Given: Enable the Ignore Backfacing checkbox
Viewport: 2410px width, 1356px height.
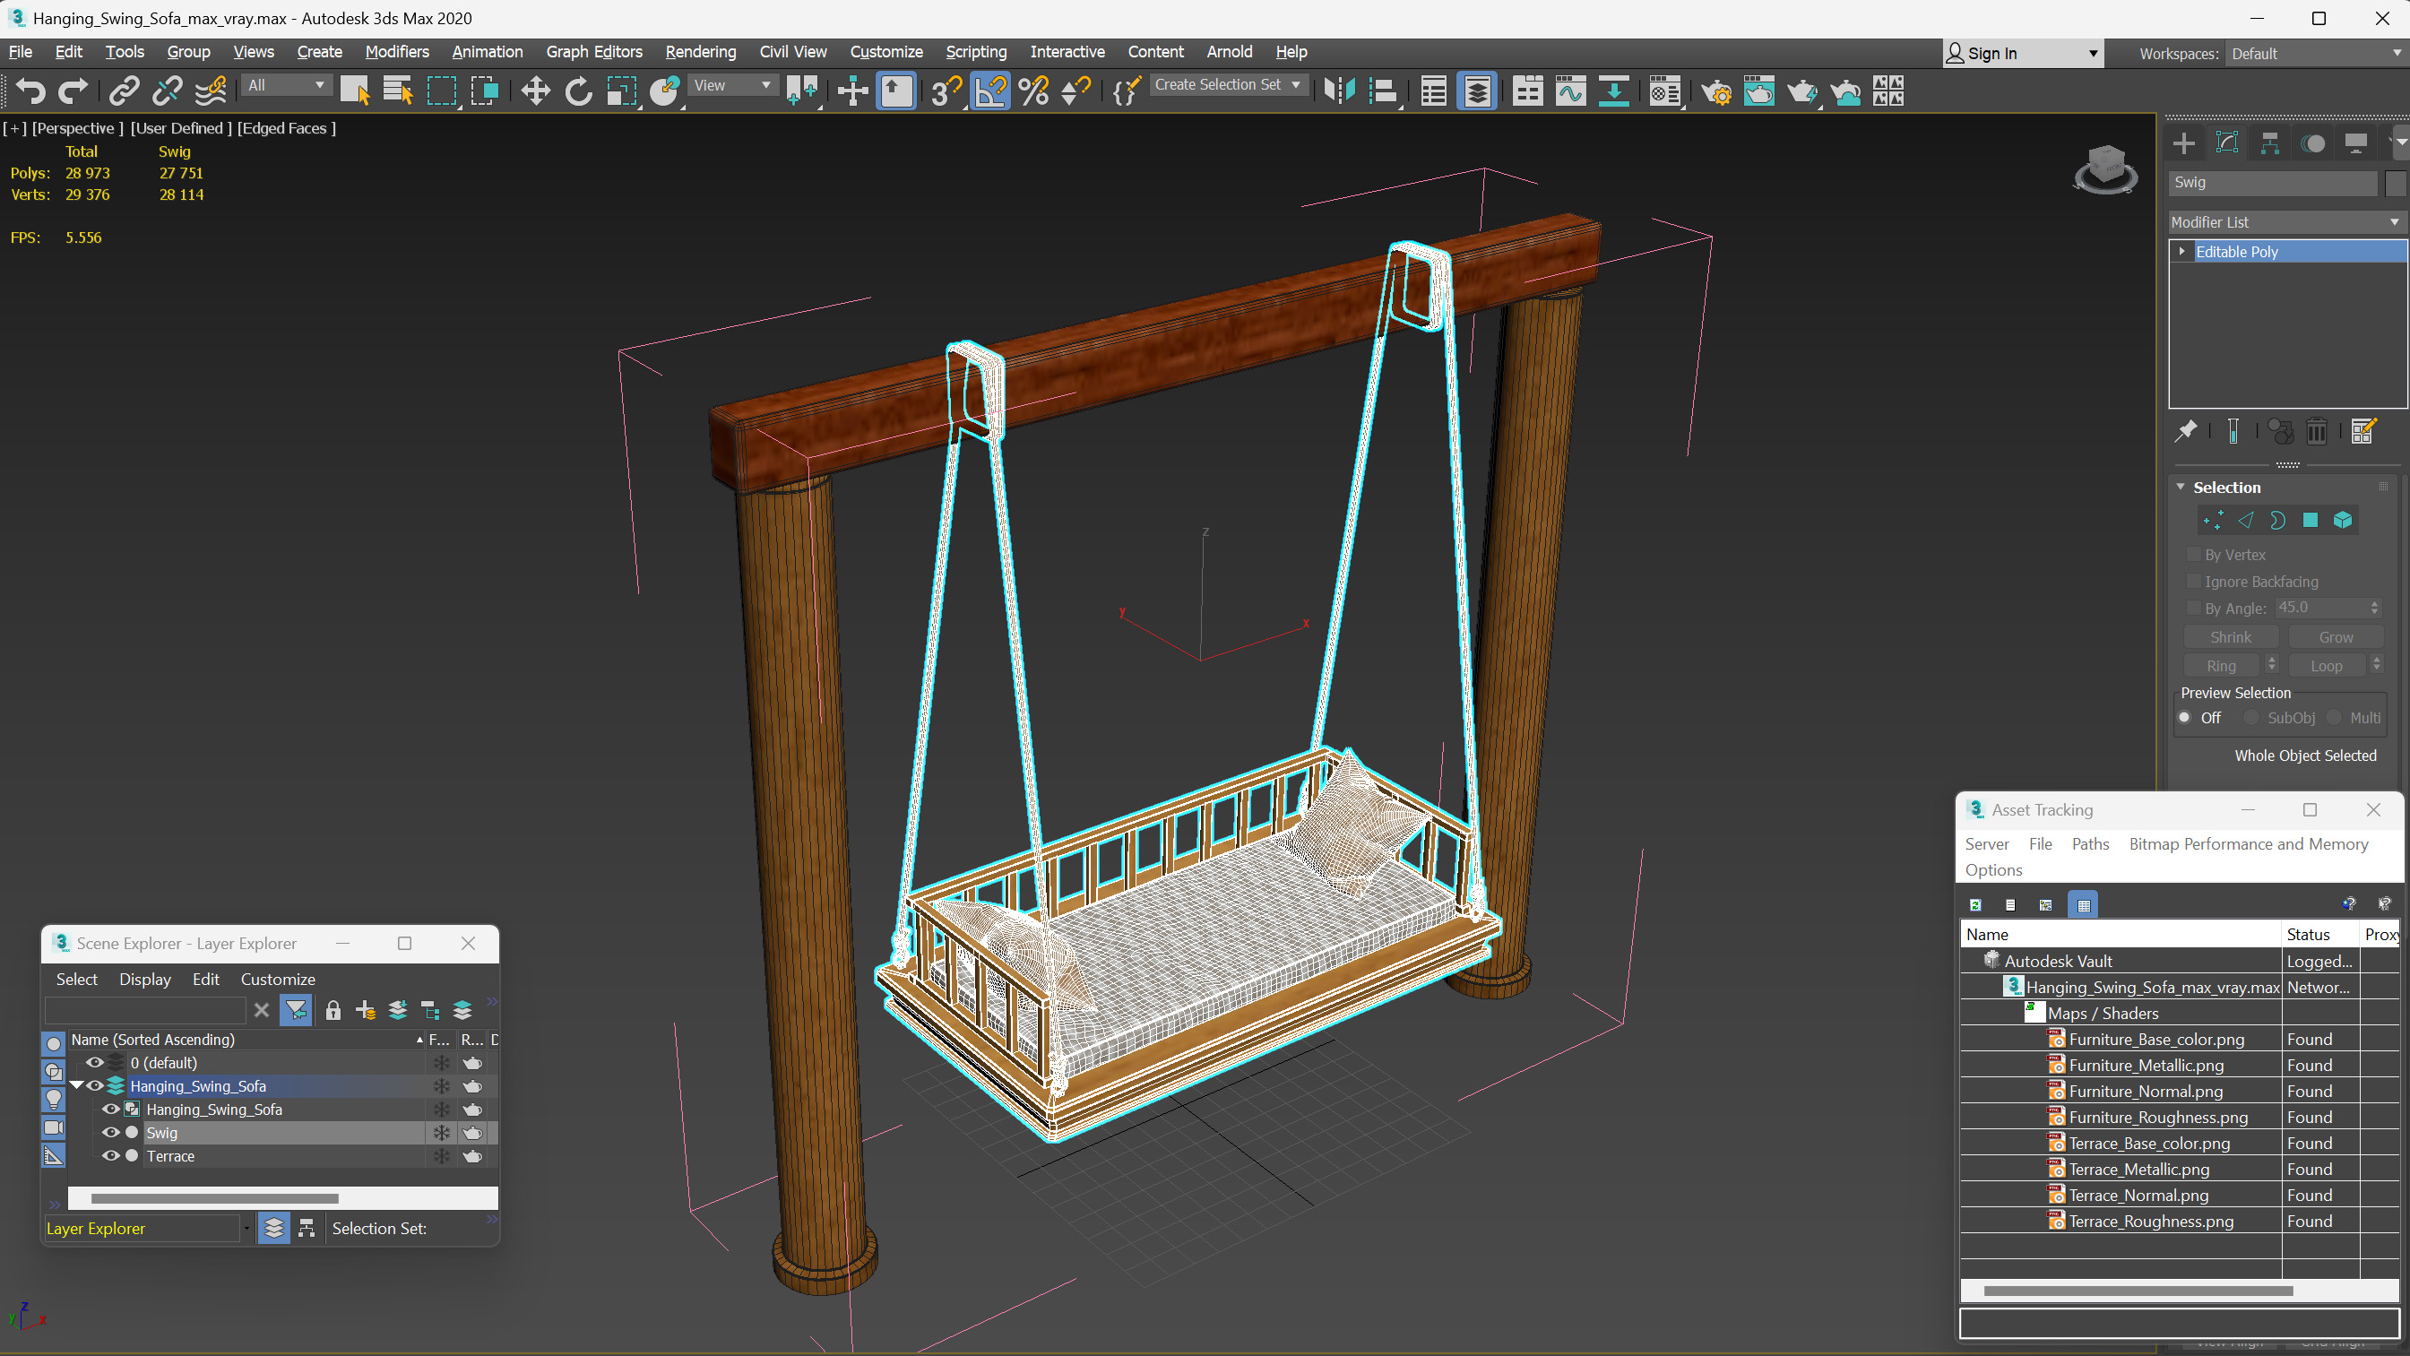Looking at the screenshot, I should click(x=2193, y=581).
